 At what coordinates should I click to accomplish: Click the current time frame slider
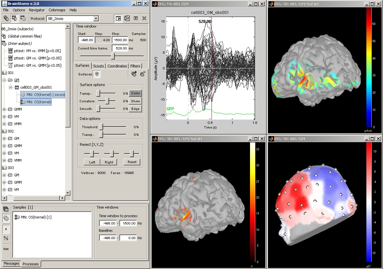tap(113, 56)
